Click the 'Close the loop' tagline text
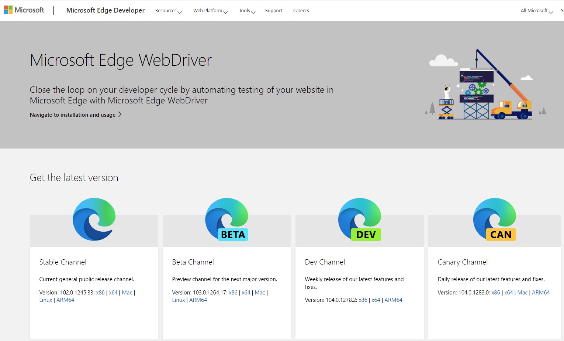Image resolution: width=564 pixels, height=341 pixels. click(181, 95)
